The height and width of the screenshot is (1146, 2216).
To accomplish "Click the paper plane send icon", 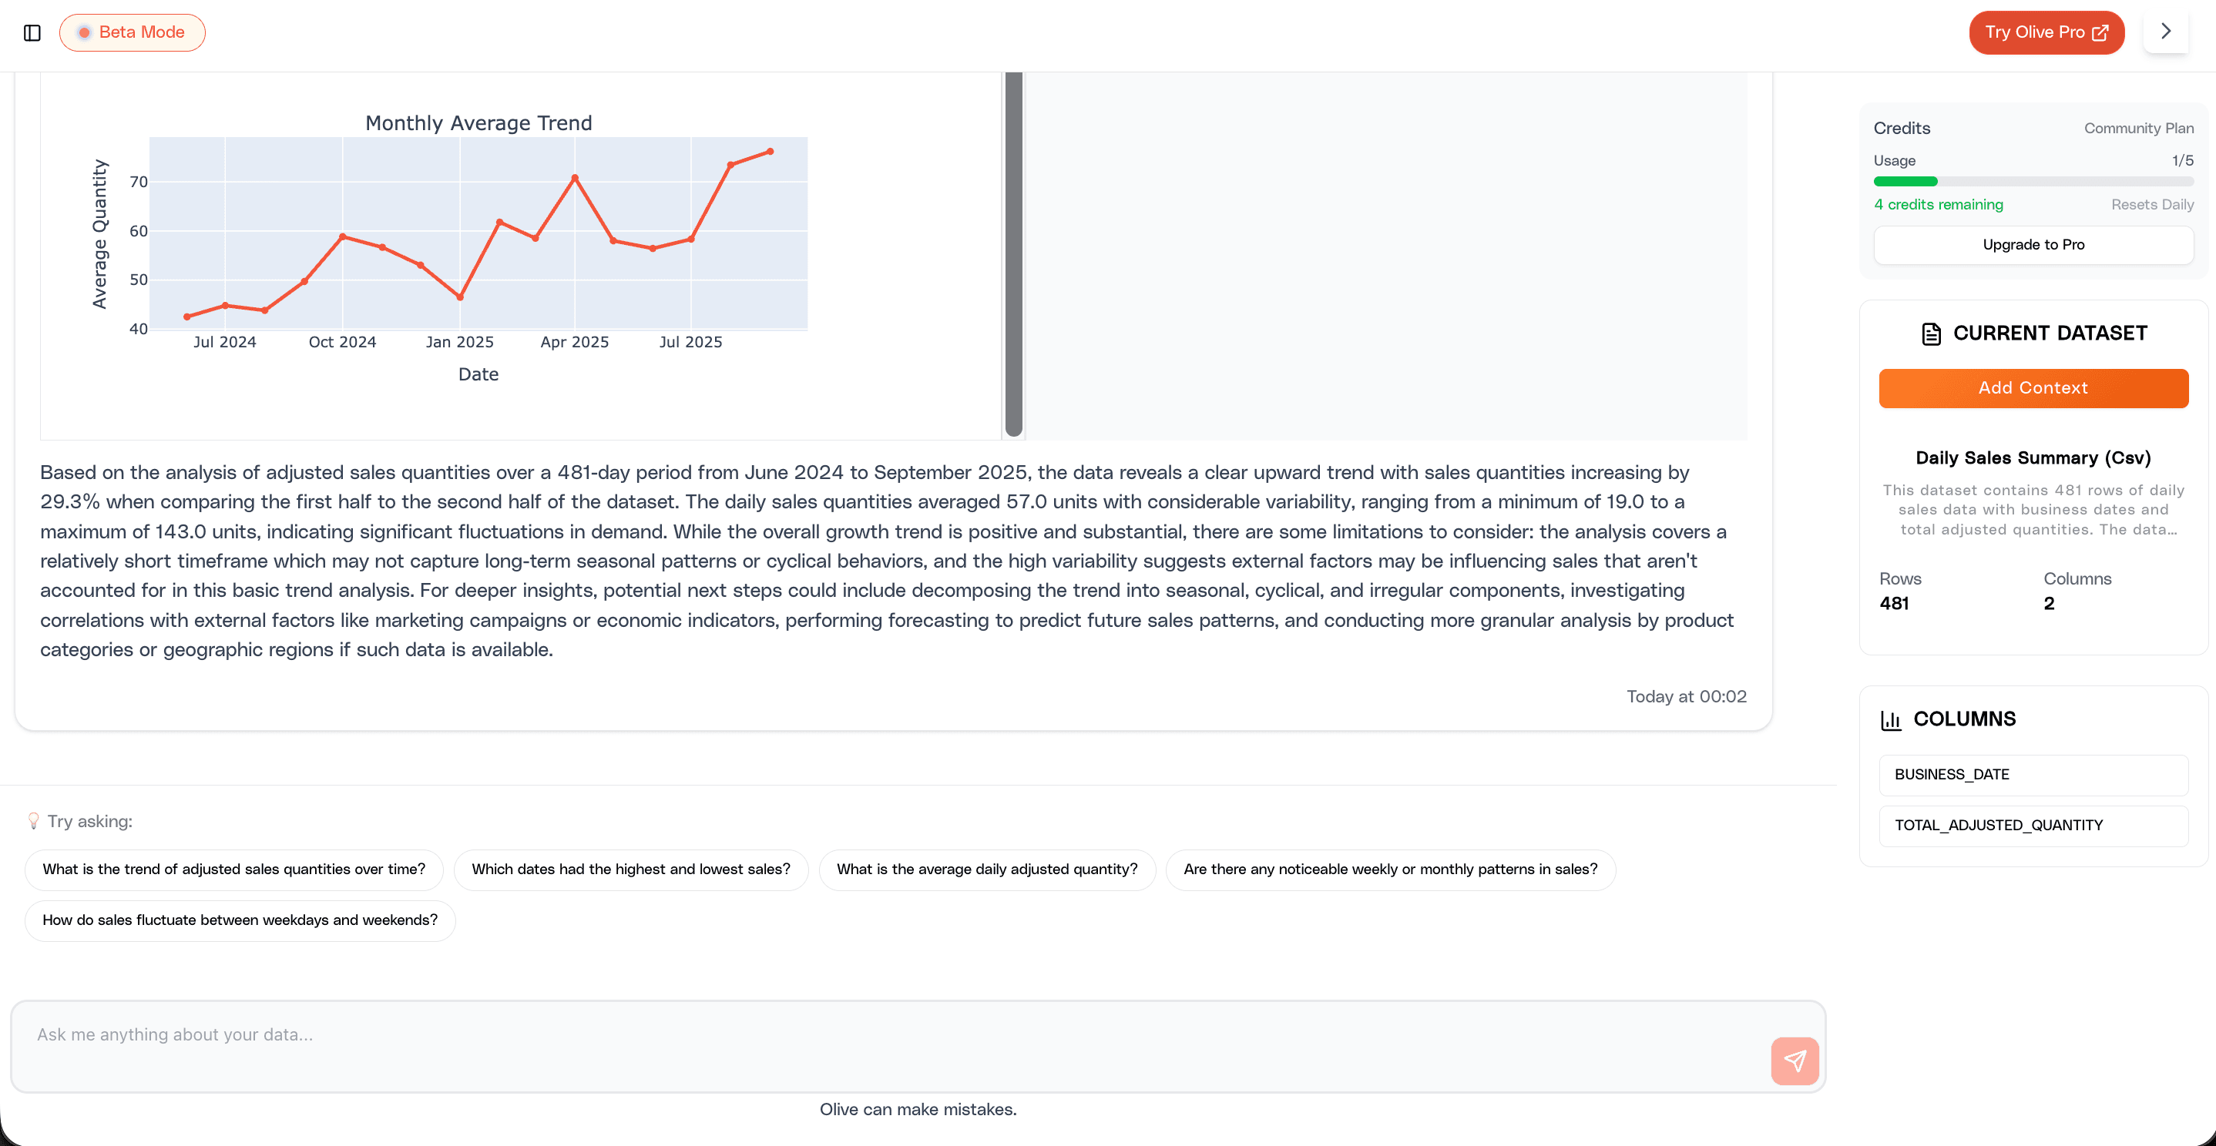I will [1795, 1060].
